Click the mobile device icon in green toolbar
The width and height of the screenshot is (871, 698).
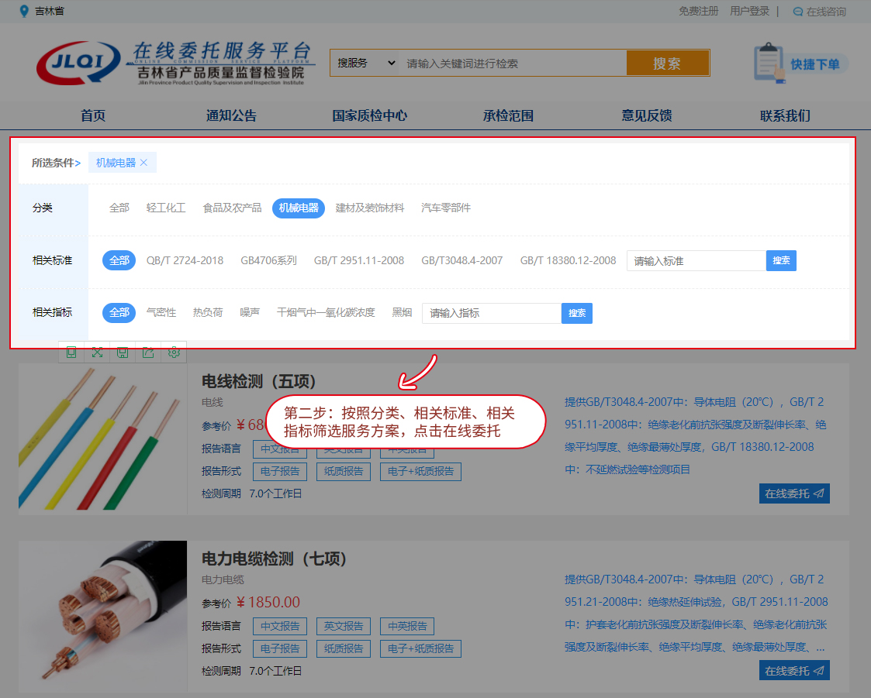click(71, 352)
